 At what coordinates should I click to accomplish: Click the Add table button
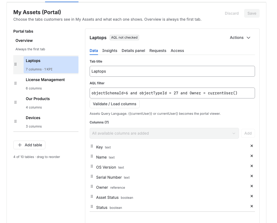(x=29, y=145)
